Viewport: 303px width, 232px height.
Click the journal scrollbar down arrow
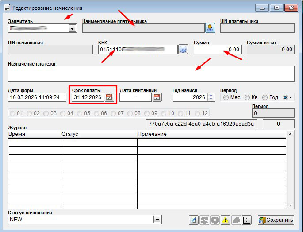(290, 205)
